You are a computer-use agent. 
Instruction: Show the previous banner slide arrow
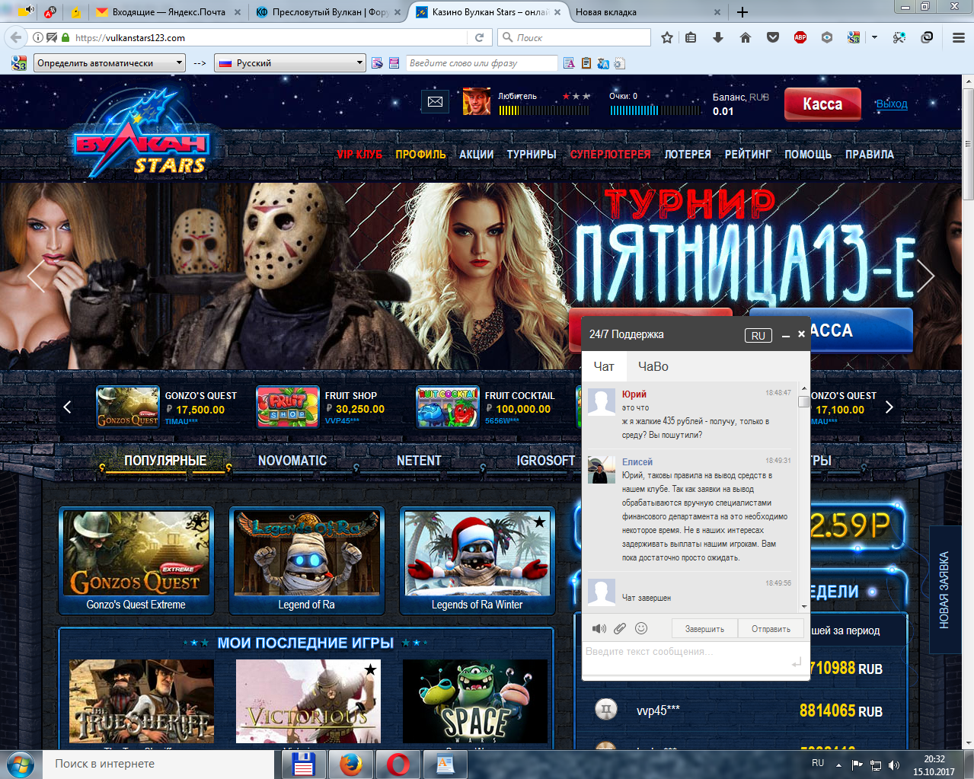pos(36,276)
